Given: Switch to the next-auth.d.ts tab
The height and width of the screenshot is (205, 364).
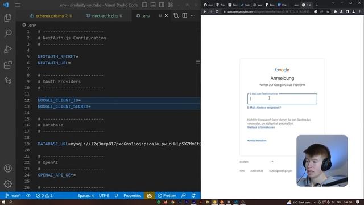Looking at the screenshot, I should [x=104, y=16].
